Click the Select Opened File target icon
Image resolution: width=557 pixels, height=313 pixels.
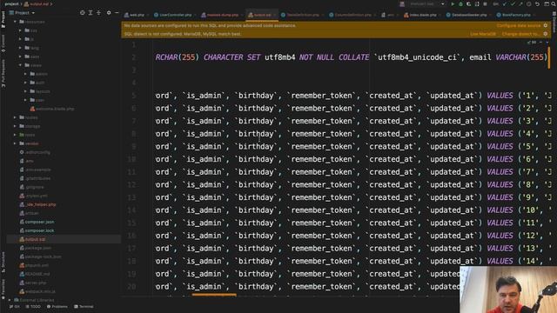[82, 13]
